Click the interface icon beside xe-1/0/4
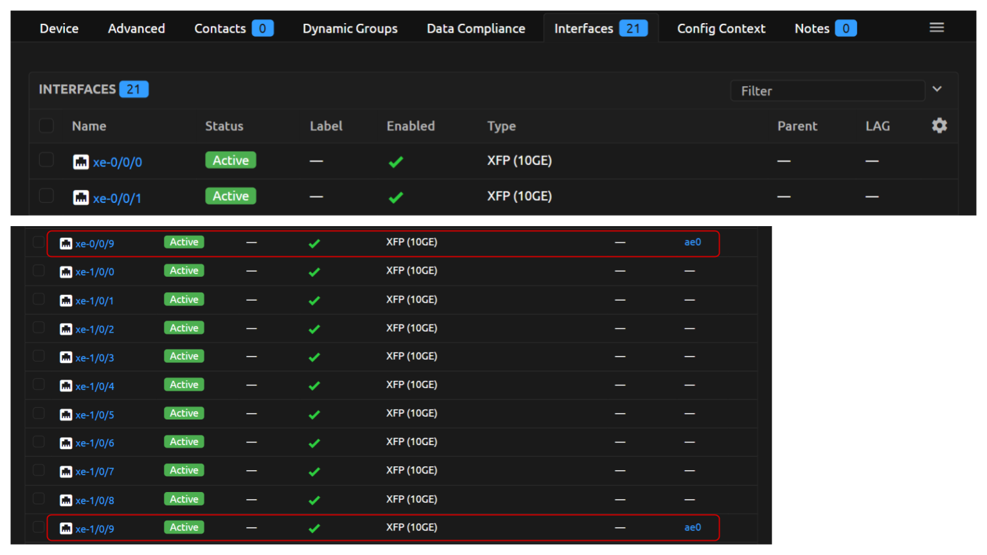The height and width of the screenshot is (555, 987). (66, 386)
